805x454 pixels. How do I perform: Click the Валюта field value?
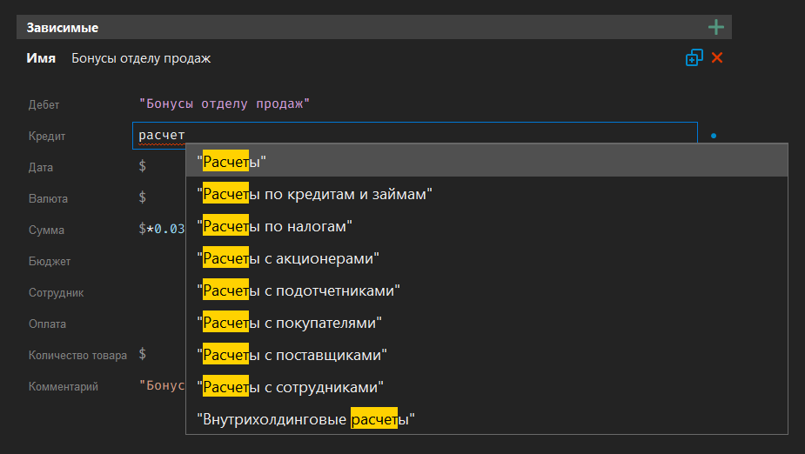pos(143,198)
